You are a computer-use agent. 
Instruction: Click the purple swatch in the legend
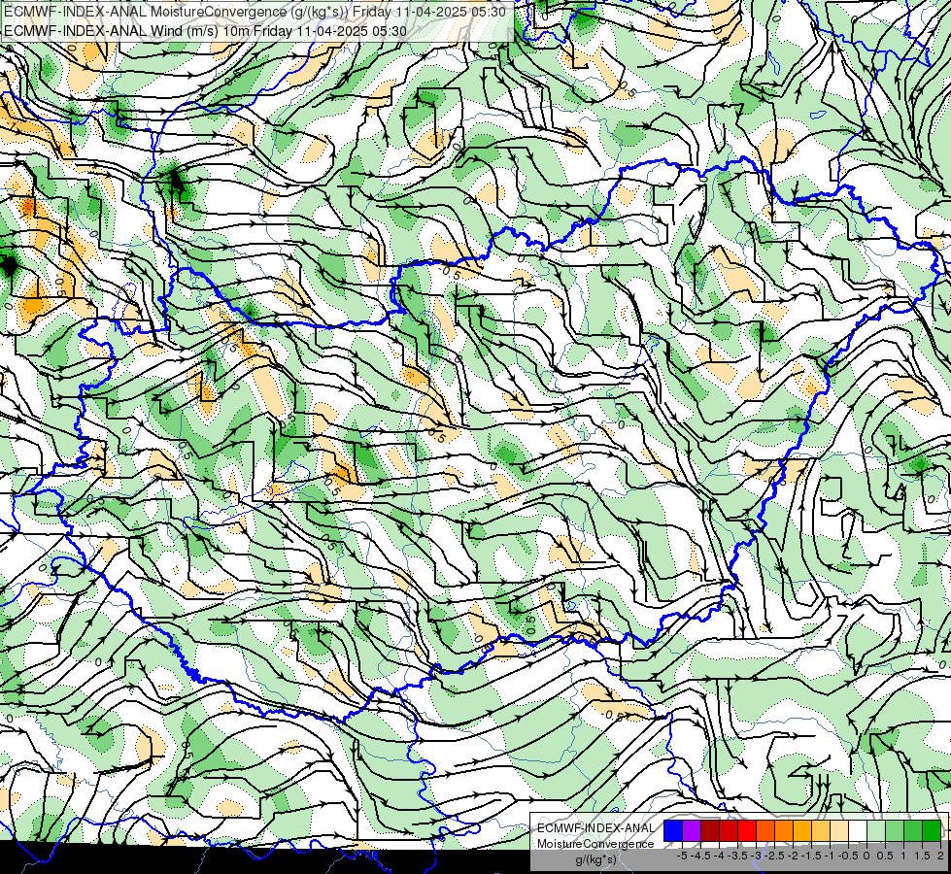coord(692,830)
